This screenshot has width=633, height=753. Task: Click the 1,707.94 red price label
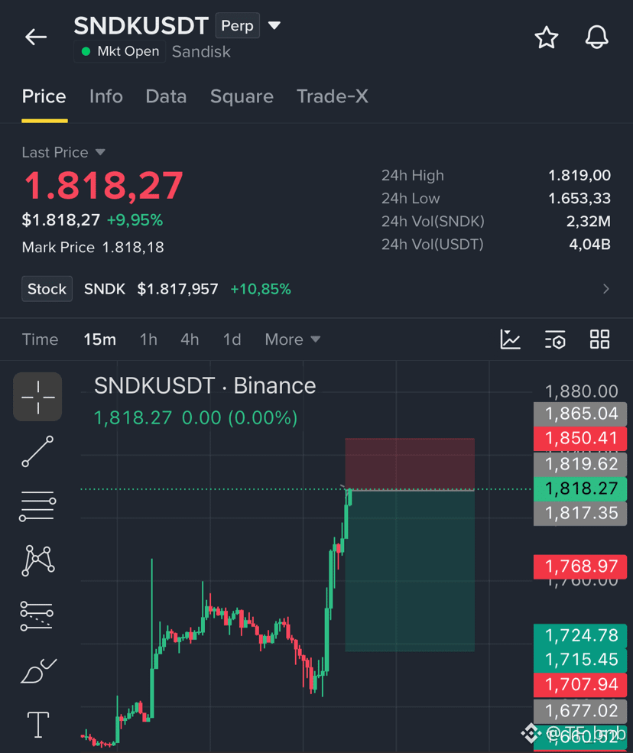[580, 684]
